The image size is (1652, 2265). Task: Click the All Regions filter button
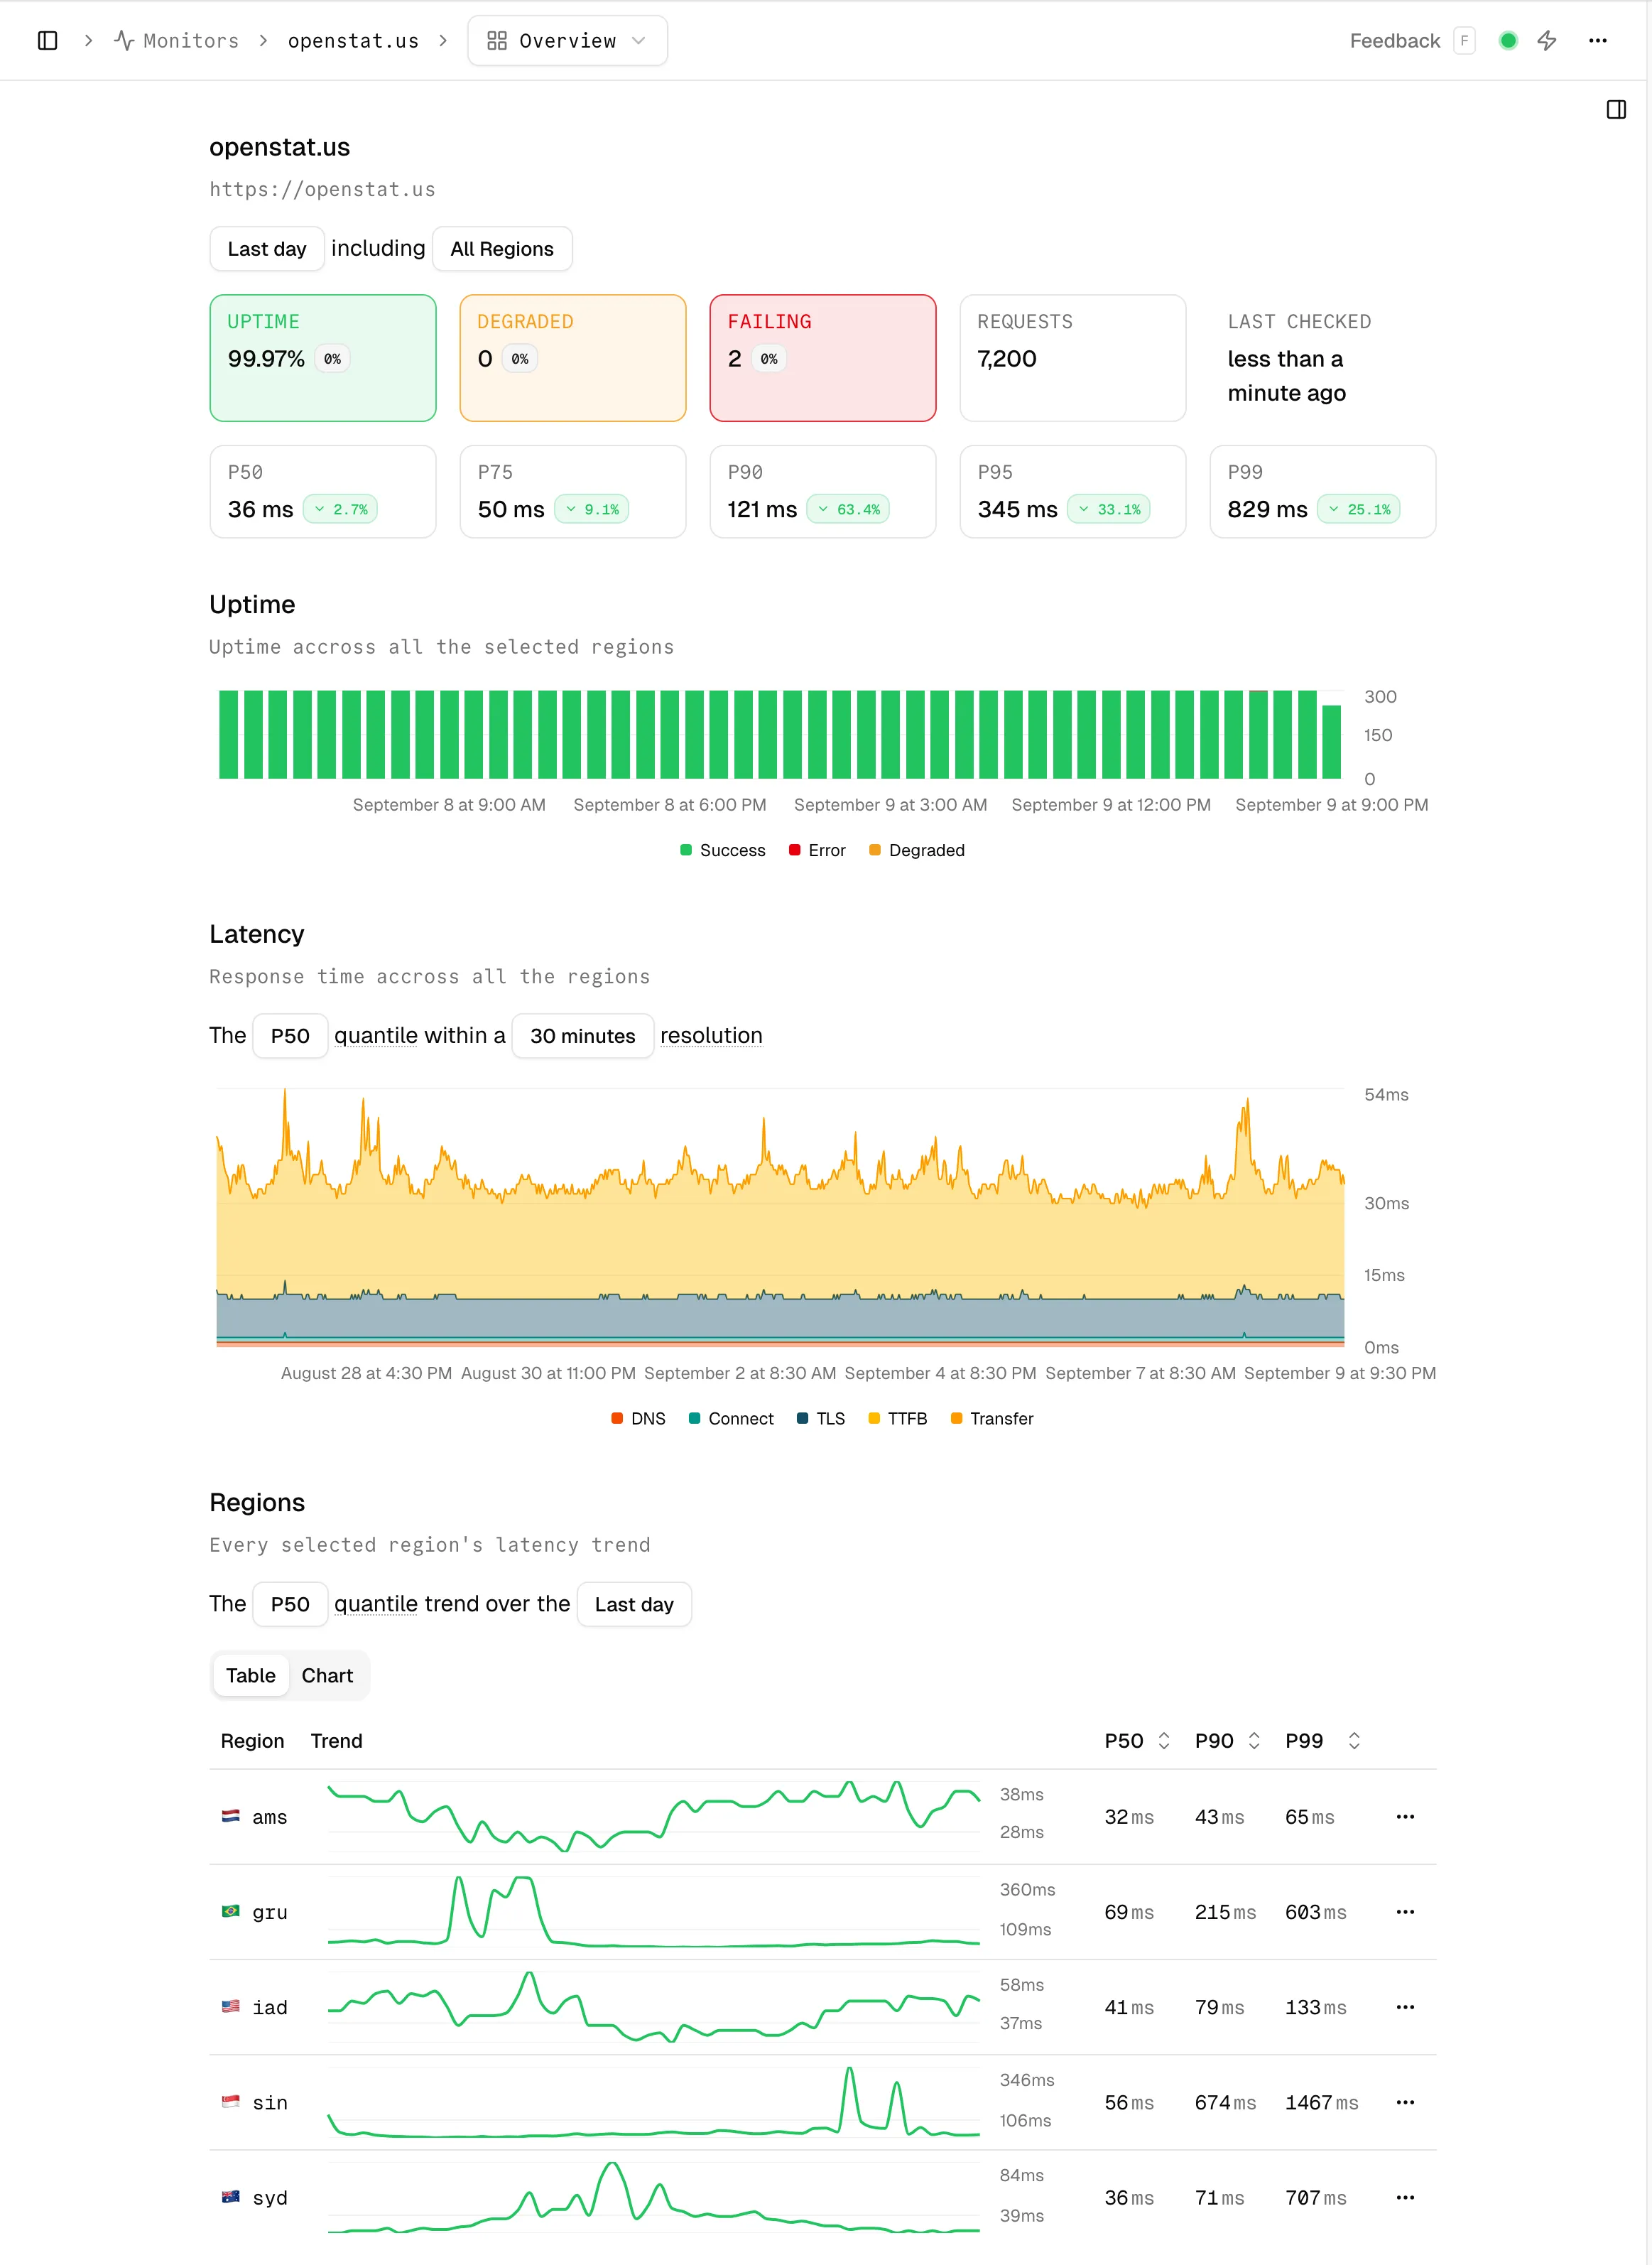coord(501,248)
